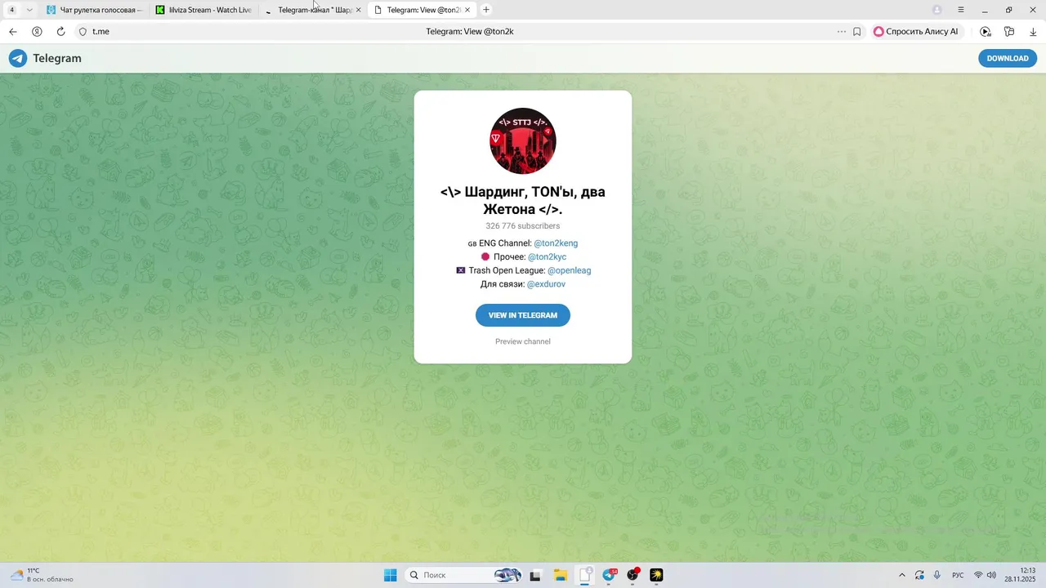The height and width of the screenshot is (588, 1046).
Task: Click the channel avatar image
Action: point(523,140)
